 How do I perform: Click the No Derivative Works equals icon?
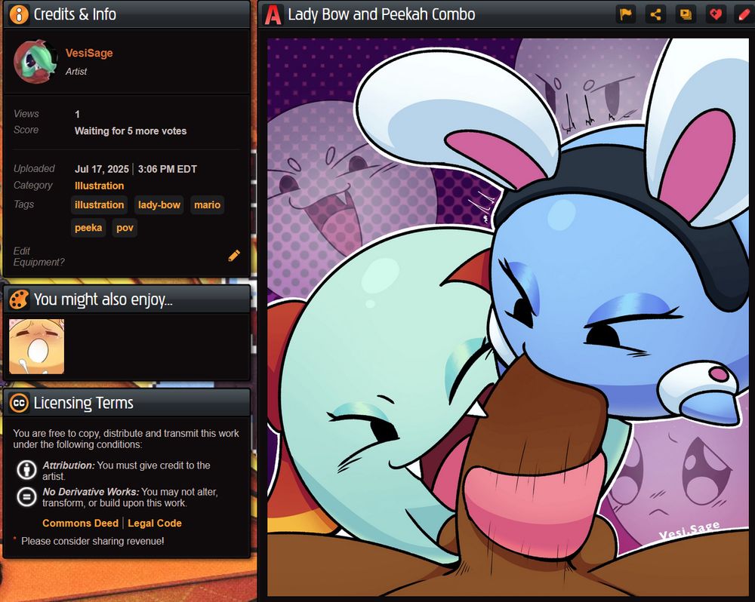point(26,496)
